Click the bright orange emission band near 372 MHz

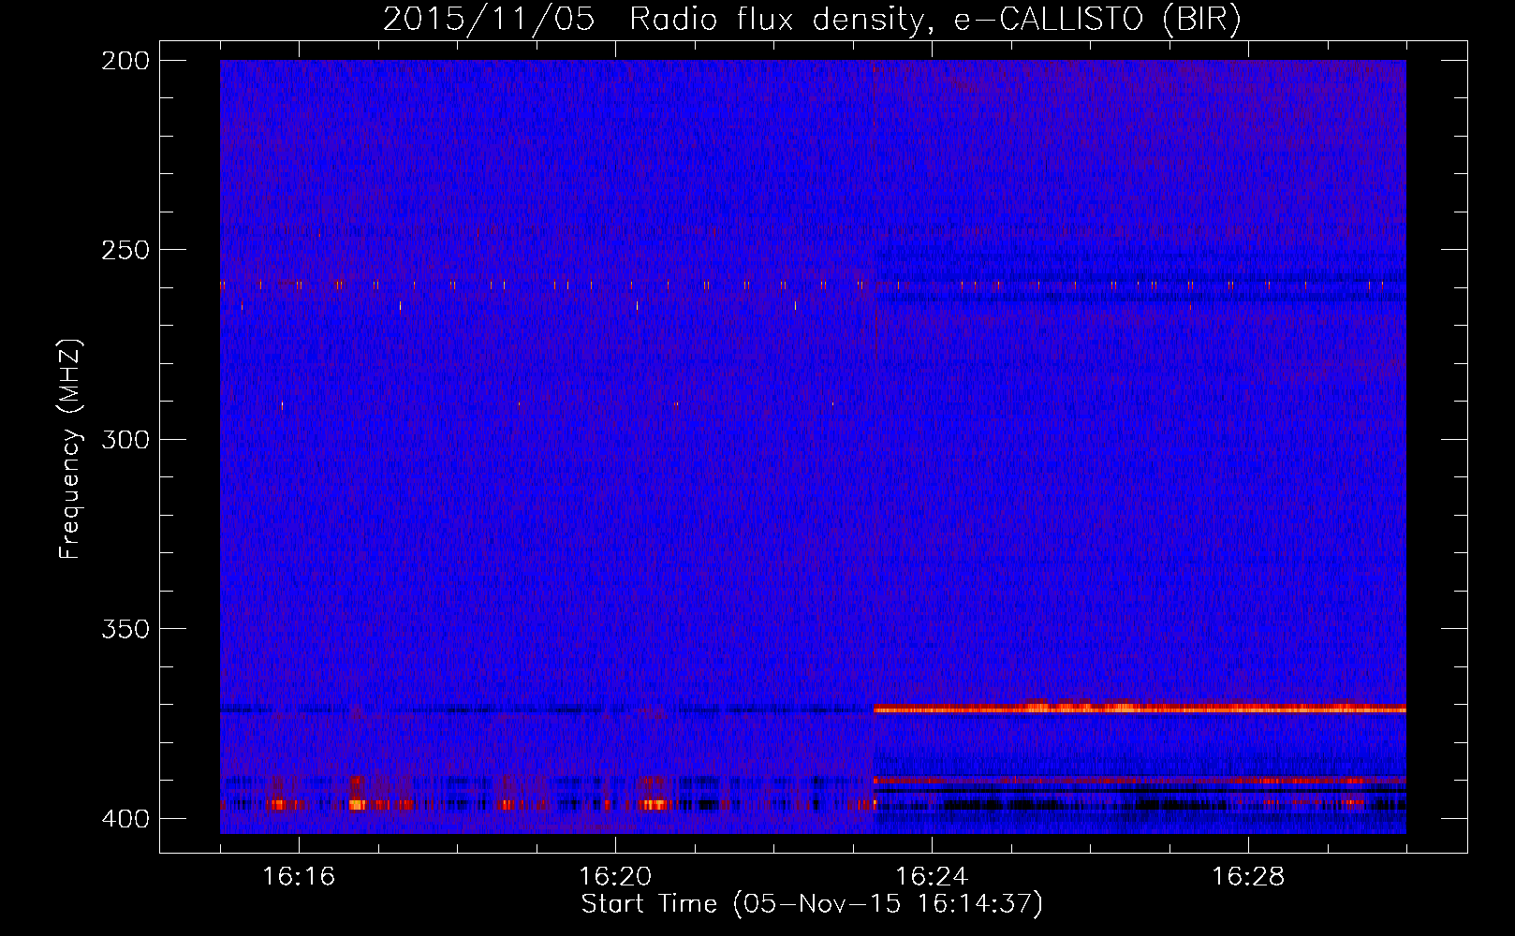1140,709
